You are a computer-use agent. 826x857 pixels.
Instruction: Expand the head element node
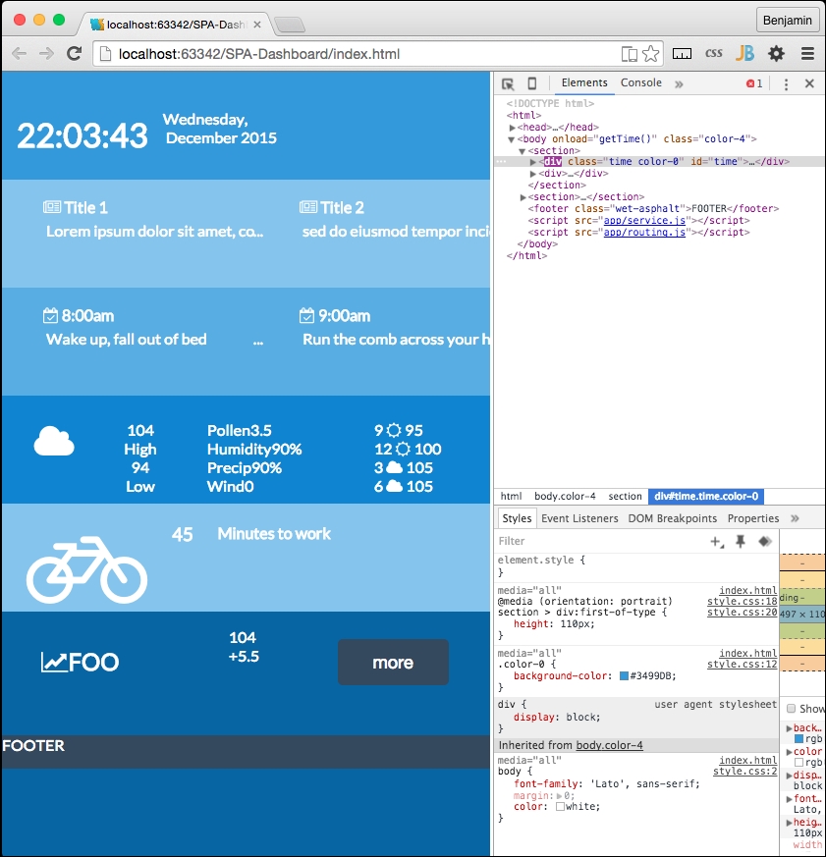click(513, 128)
